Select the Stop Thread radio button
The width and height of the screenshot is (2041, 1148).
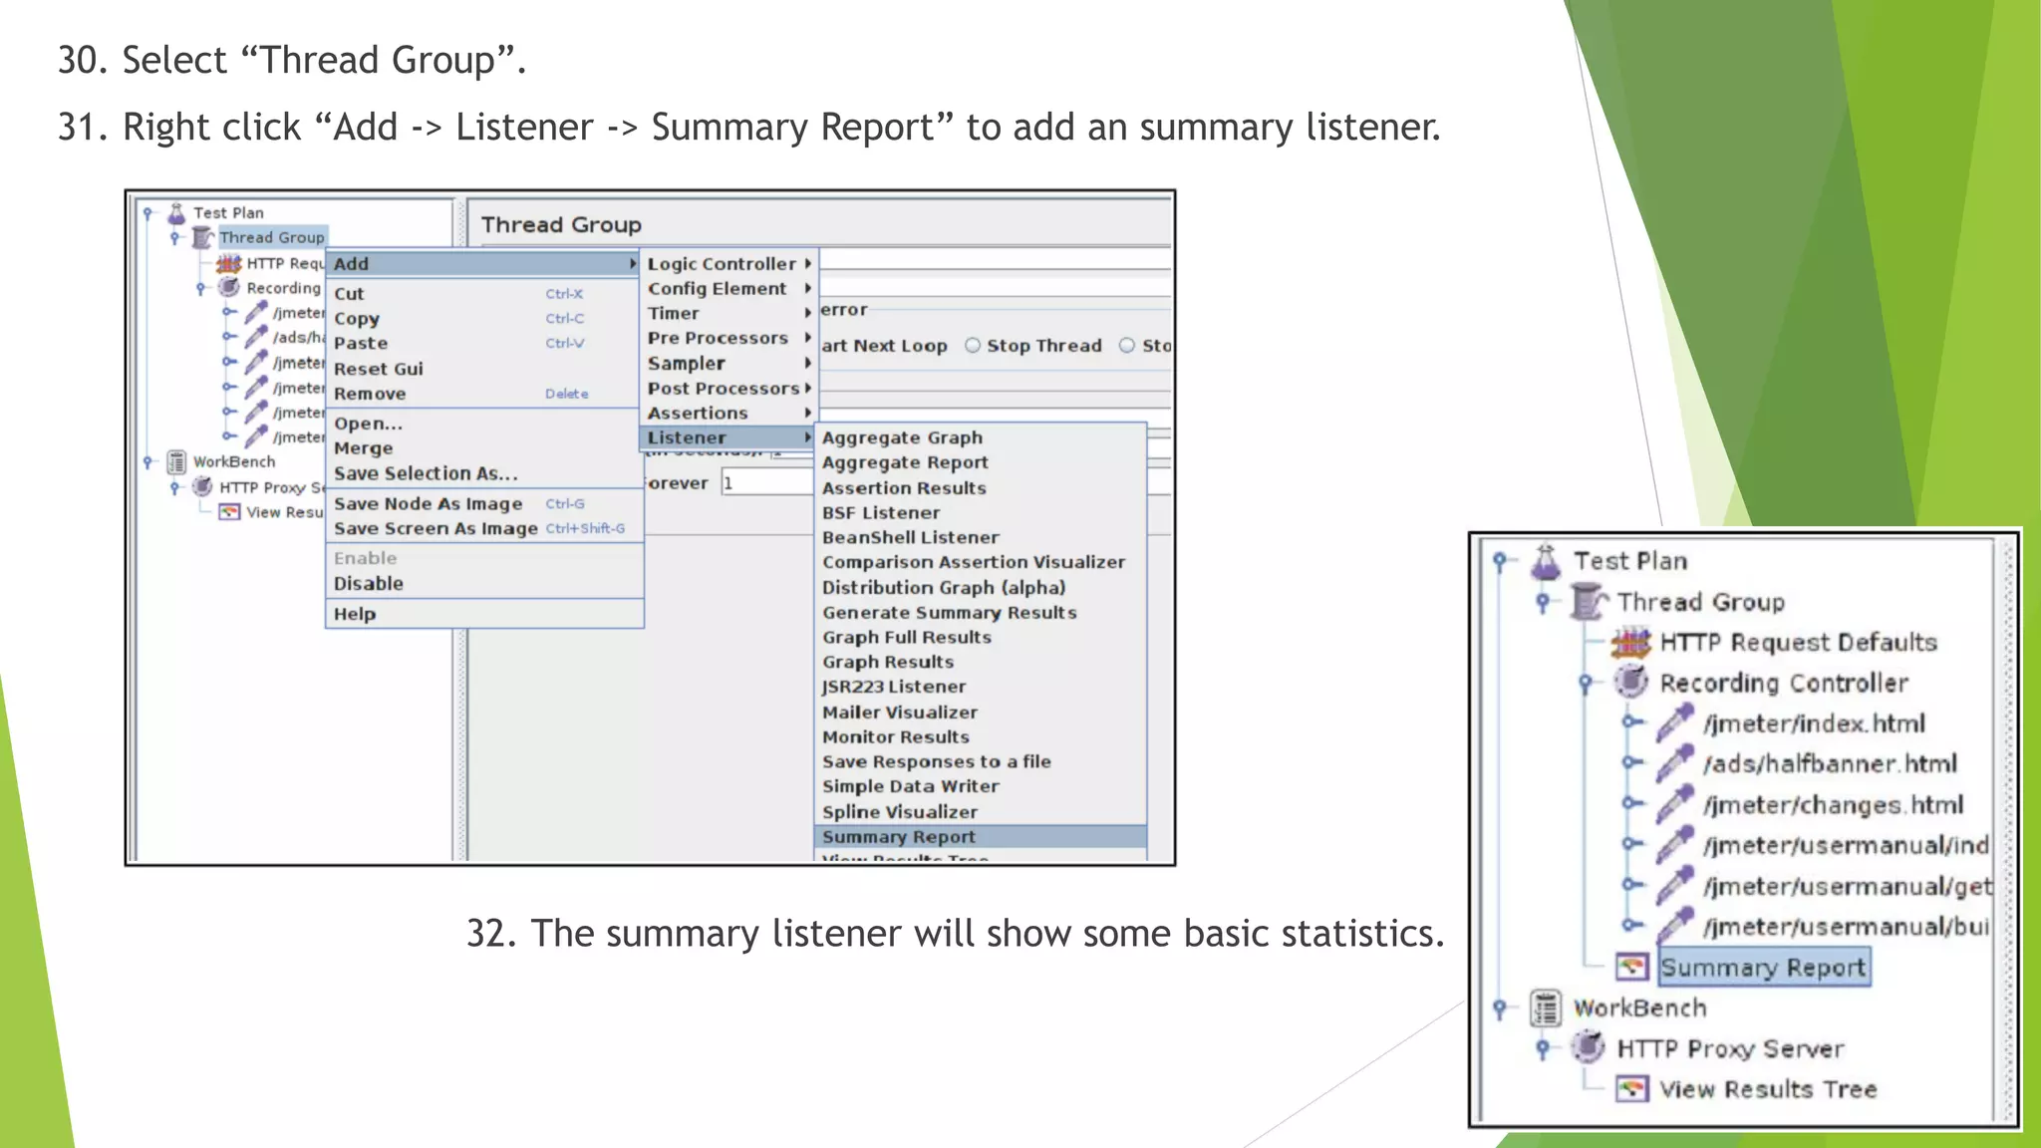[973, 346]
